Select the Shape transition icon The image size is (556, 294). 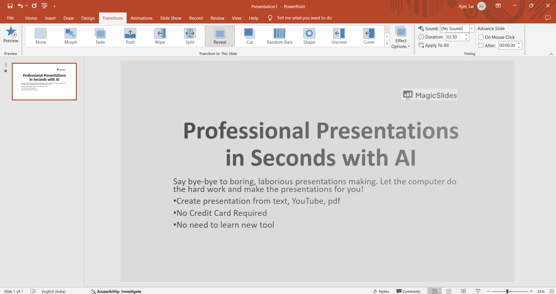click(x=309, y=34)
